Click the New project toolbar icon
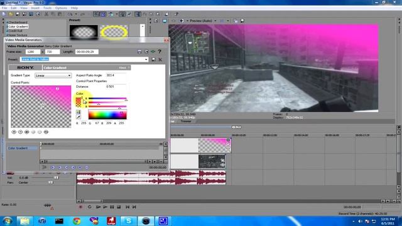Viewport: 402px width, 226px height. pos(4,14)
